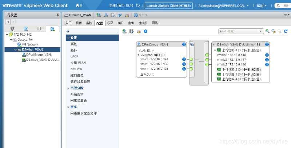The width and height of the screenshot is (291, 148).
Task: Select the topology settings item
Action: 73,50
